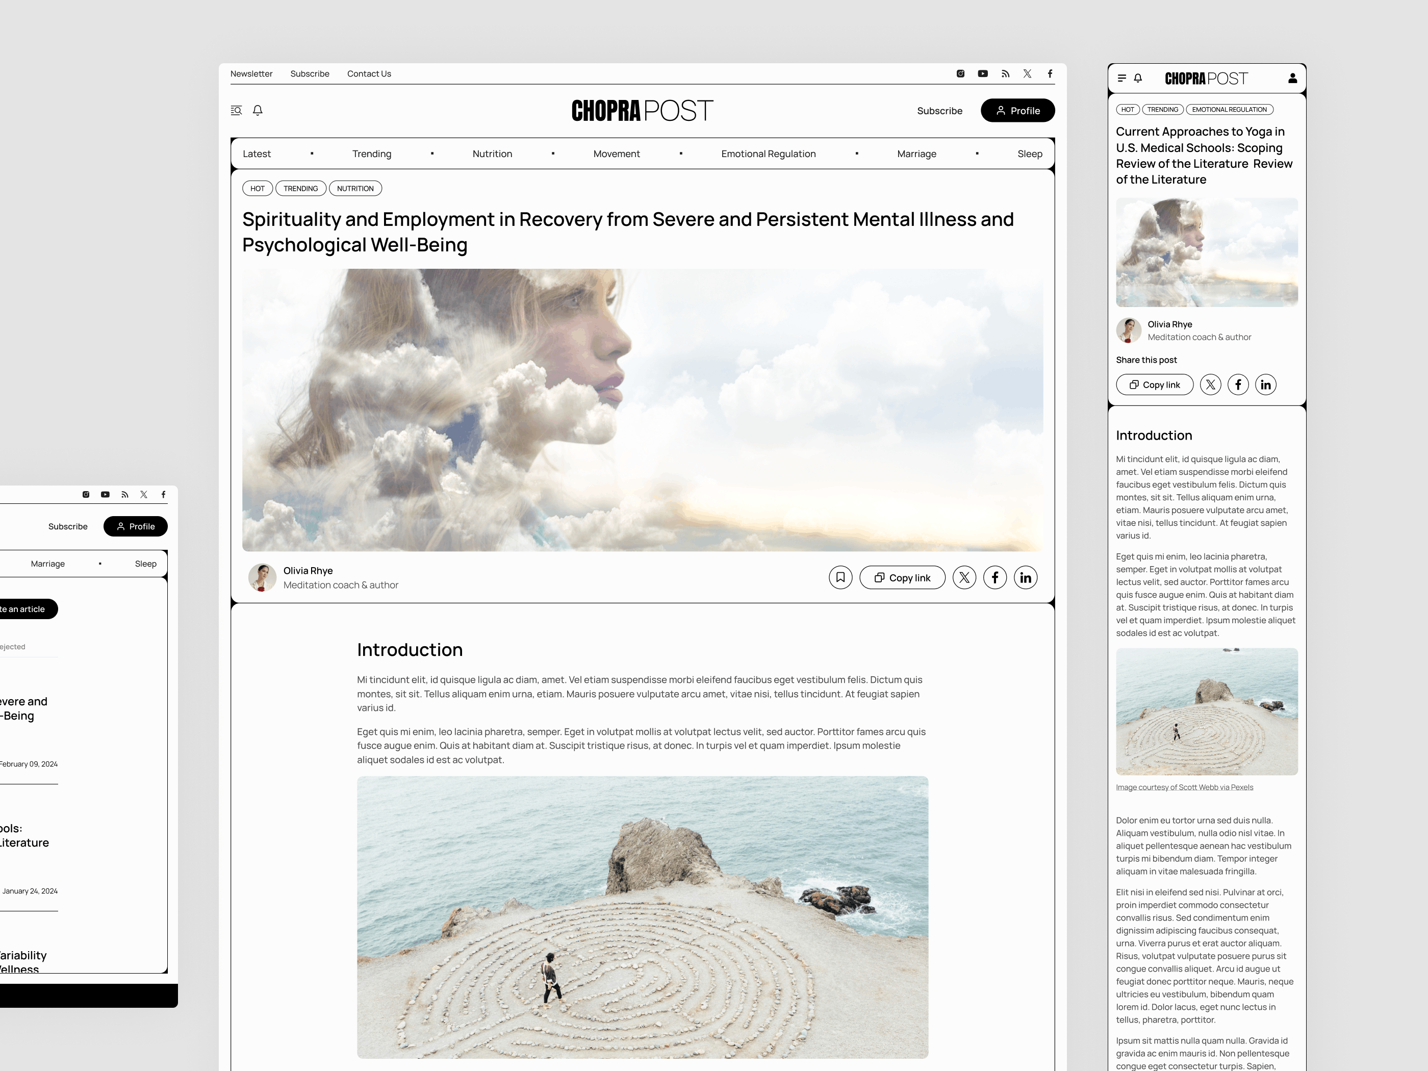Bookmark the article with the bookmark icon
Image resolution: width=1428 pixels, height=1071 pixels.
coord(840,577)
